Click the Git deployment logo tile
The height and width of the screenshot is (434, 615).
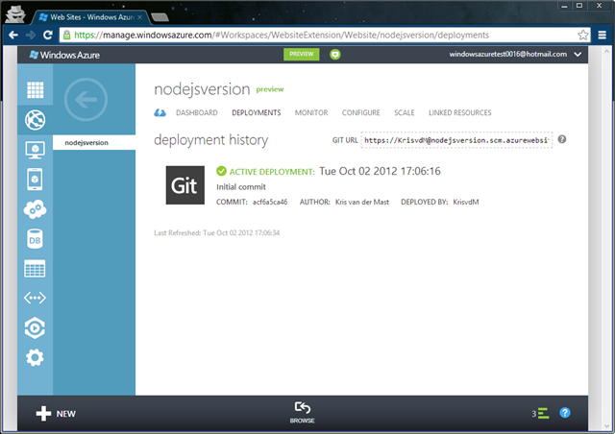coord(185,185)
